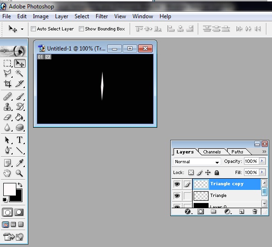Select the Brush tool
The image size is (272, 247).
pos(20,96)
